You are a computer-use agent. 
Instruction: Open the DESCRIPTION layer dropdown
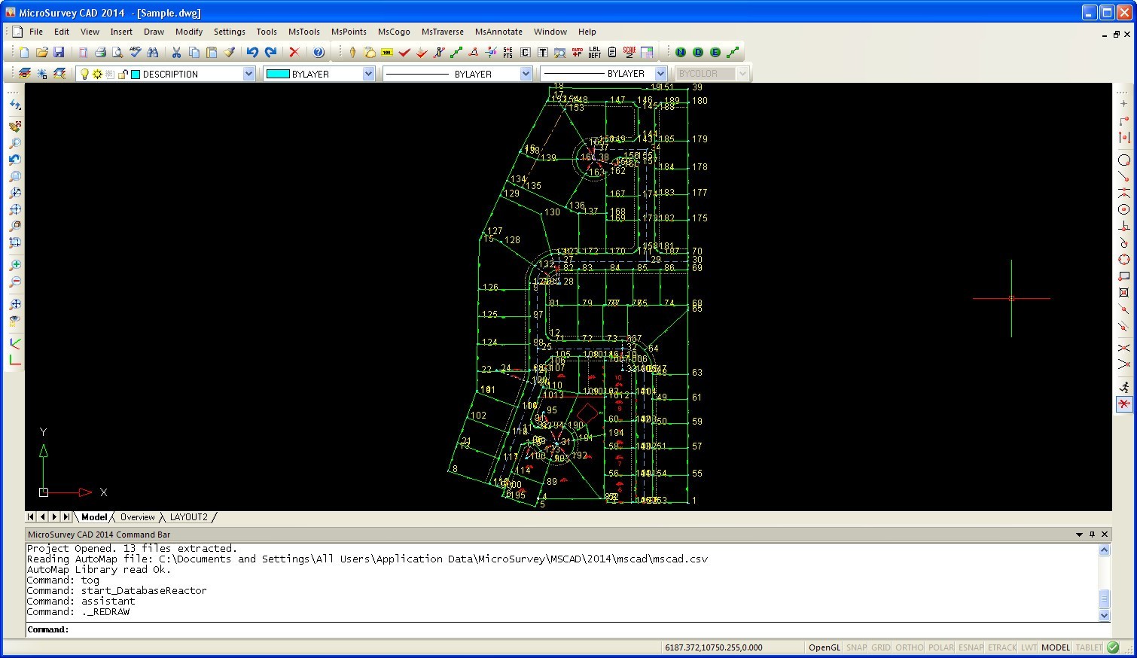[x=249, y=74]
